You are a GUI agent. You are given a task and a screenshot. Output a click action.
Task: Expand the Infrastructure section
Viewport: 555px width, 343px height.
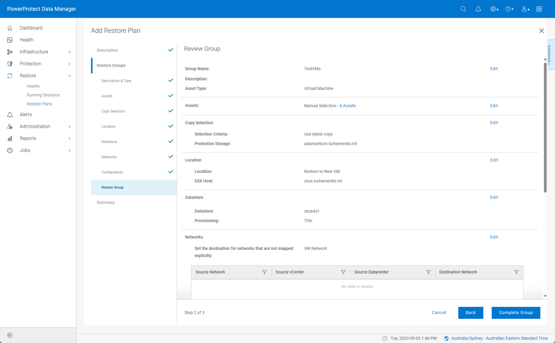pyautogui.click(x=70, y=51)
